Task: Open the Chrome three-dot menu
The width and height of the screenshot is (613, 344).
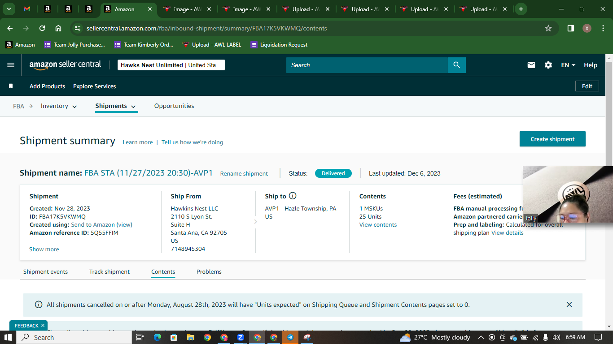Action: click(x=603, y=28)
